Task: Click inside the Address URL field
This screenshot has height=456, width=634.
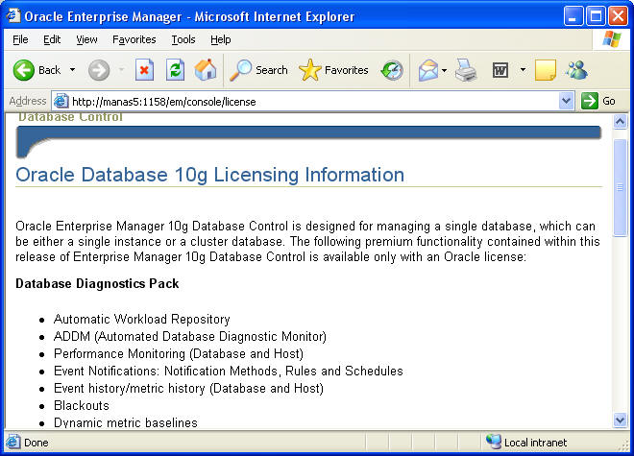Action: (307, 101)
